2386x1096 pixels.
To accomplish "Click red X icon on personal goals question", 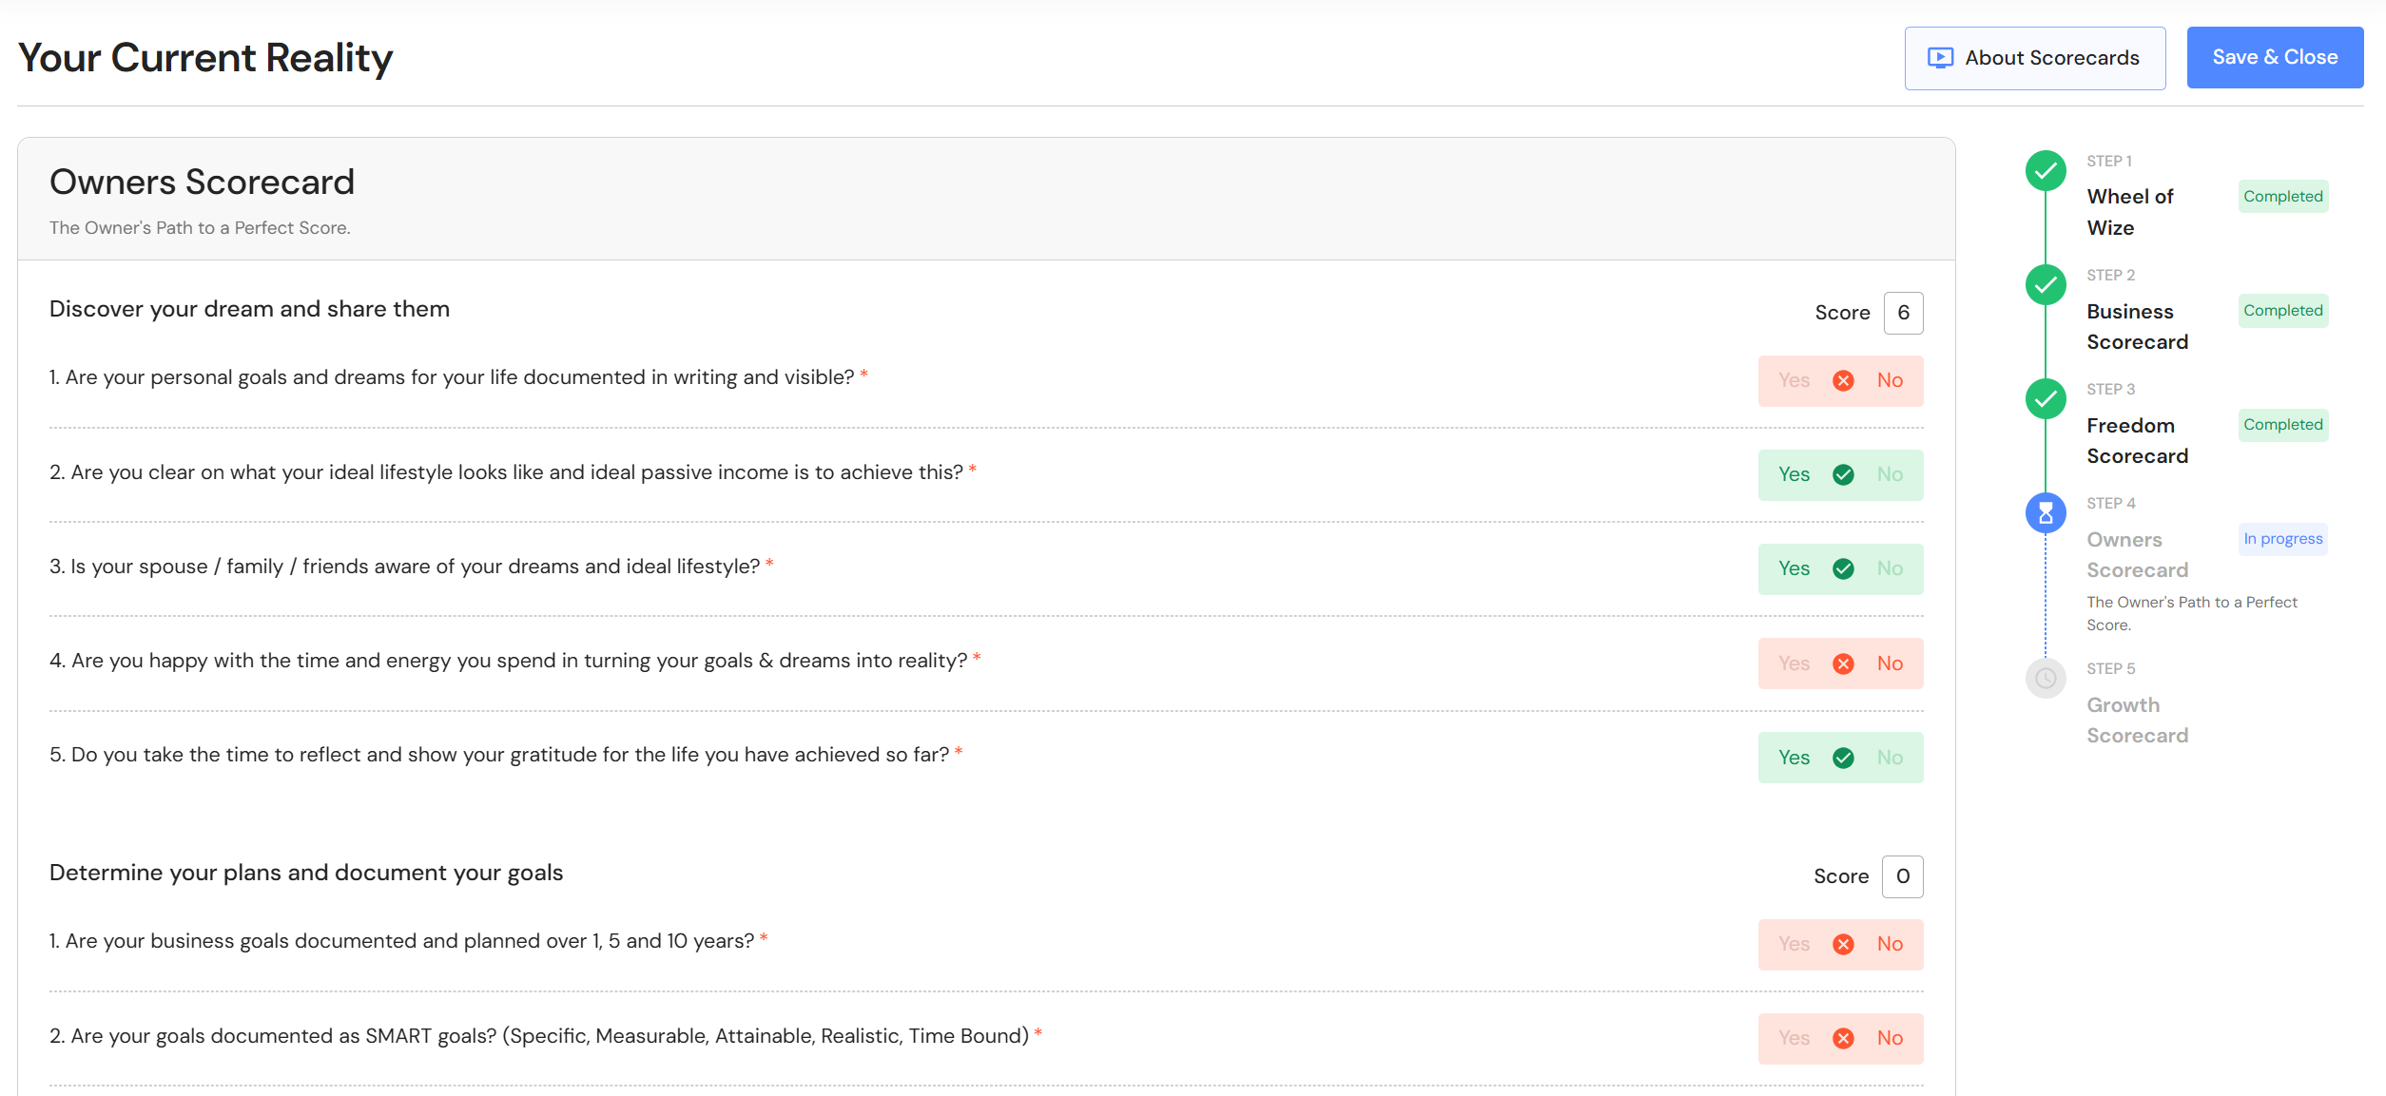I will 1843,381.
